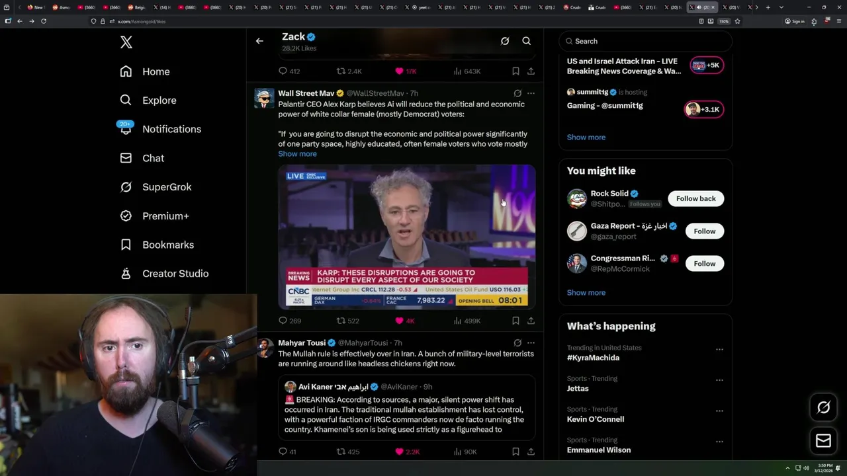Expand Show more on Wall Street Mav post
The height and width of the screenshot is (476, 847).
click(x=297, y=153)
